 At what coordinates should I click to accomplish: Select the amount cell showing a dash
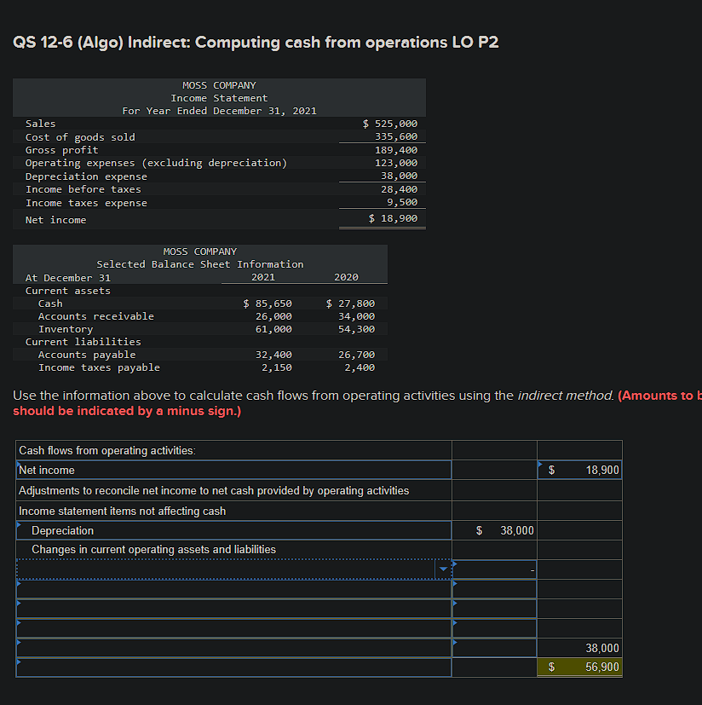tap(494, 569)
